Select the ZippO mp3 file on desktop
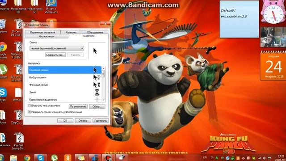This screenshot has width=286, height=161. 17,117
